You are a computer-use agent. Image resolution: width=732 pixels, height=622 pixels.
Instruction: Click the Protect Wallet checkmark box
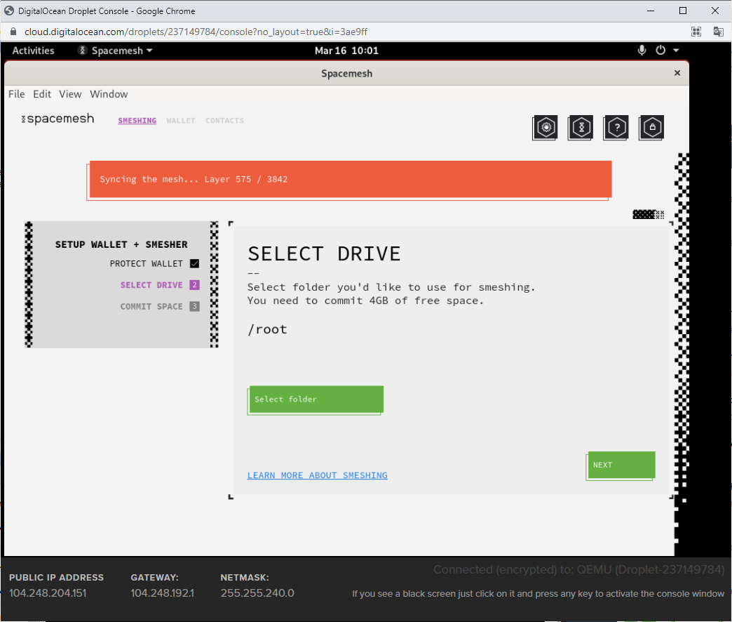tap(195, 264)
